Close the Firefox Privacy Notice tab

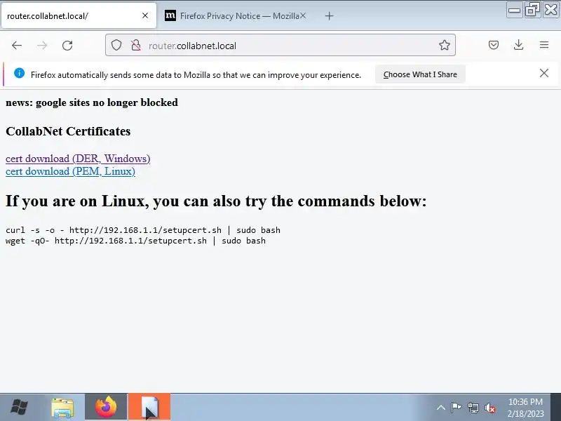303,15
